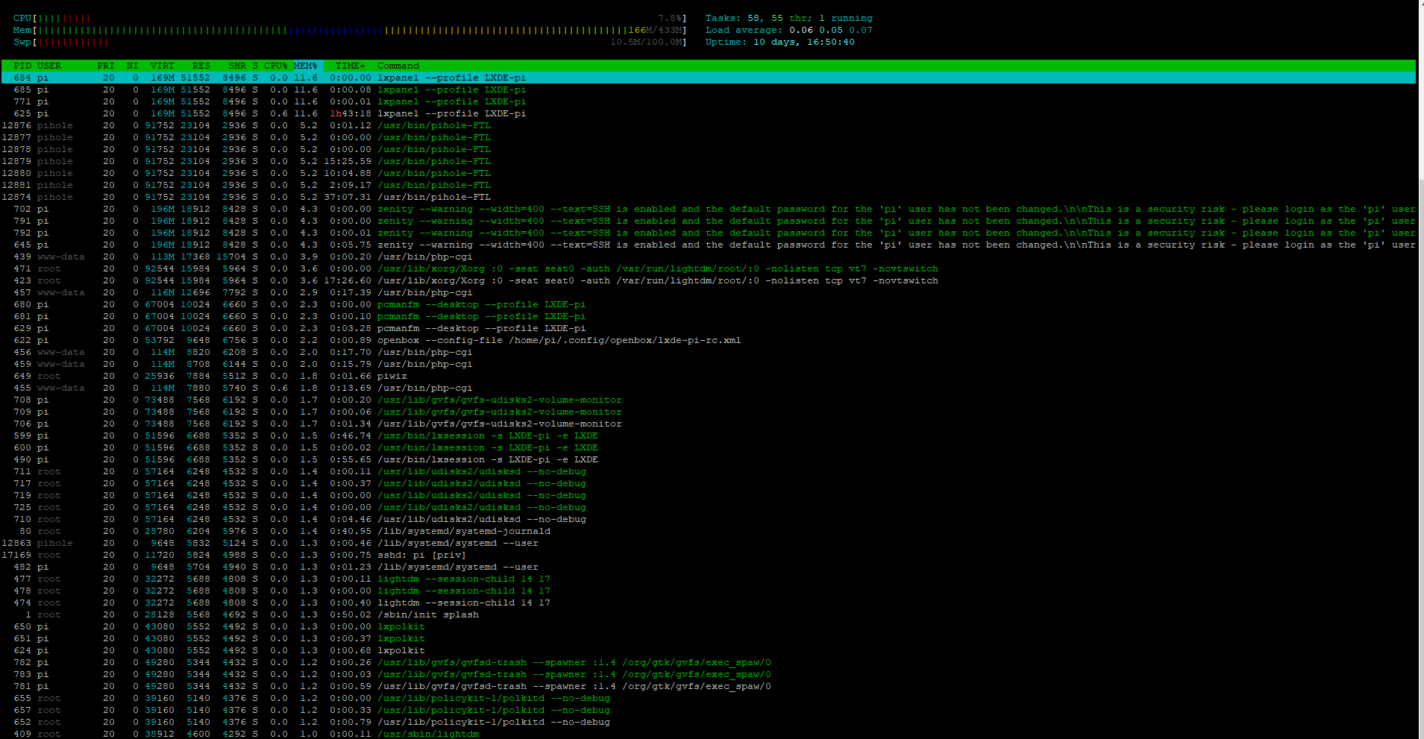Sort by the VIRT column header

coord(162,66)
